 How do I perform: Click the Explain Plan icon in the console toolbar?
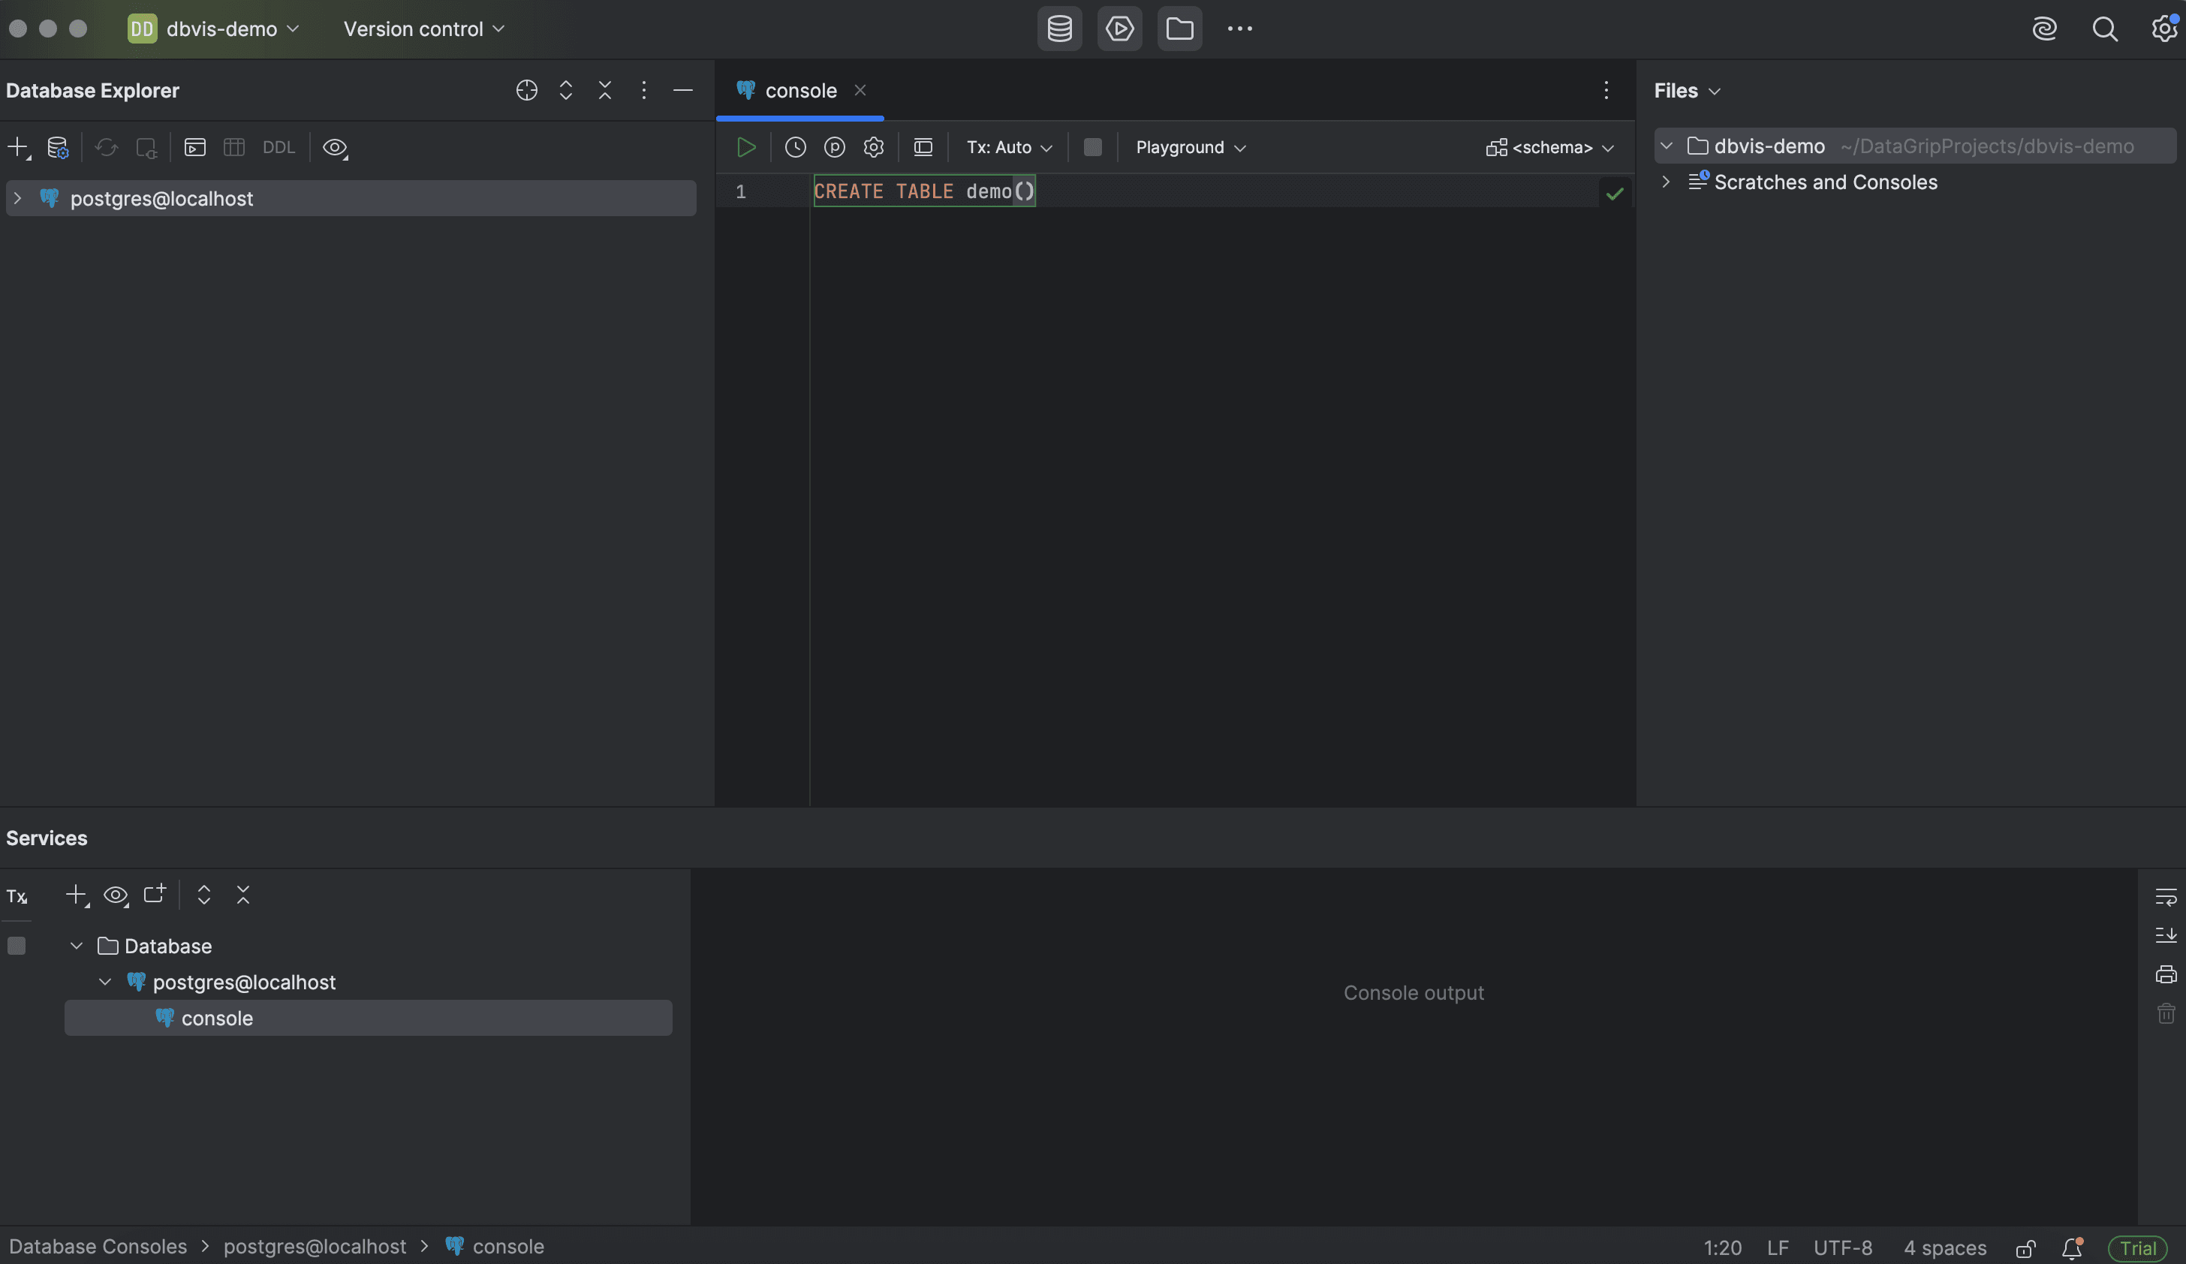tap(833, 147)
